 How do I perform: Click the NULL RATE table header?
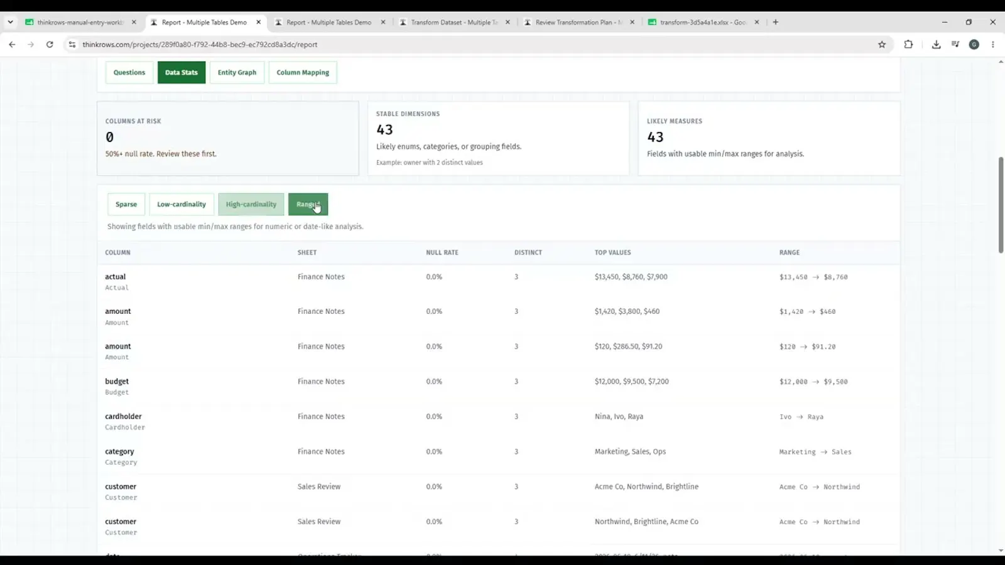click(442, 252)
